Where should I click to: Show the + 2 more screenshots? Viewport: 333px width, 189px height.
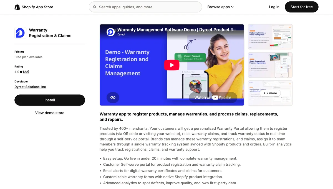[270, 93]
